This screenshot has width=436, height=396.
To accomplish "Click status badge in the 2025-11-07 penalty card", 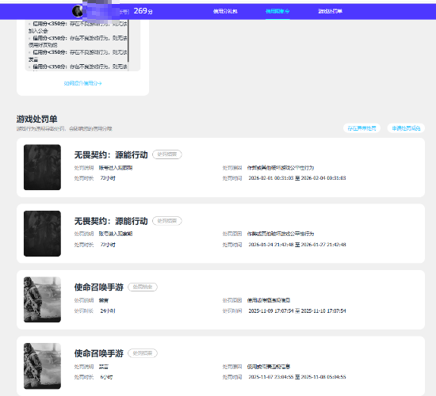I will (x=143, y=353).
